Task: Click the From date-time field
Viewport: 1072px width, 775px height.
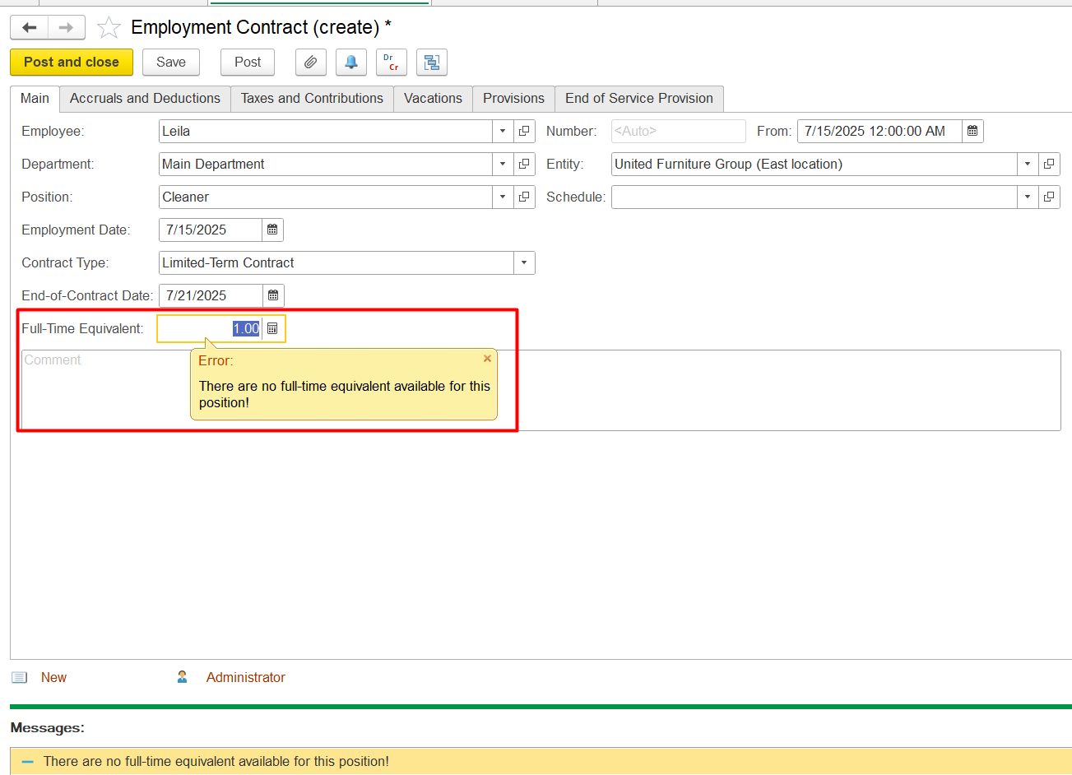Action: point(879,131)
